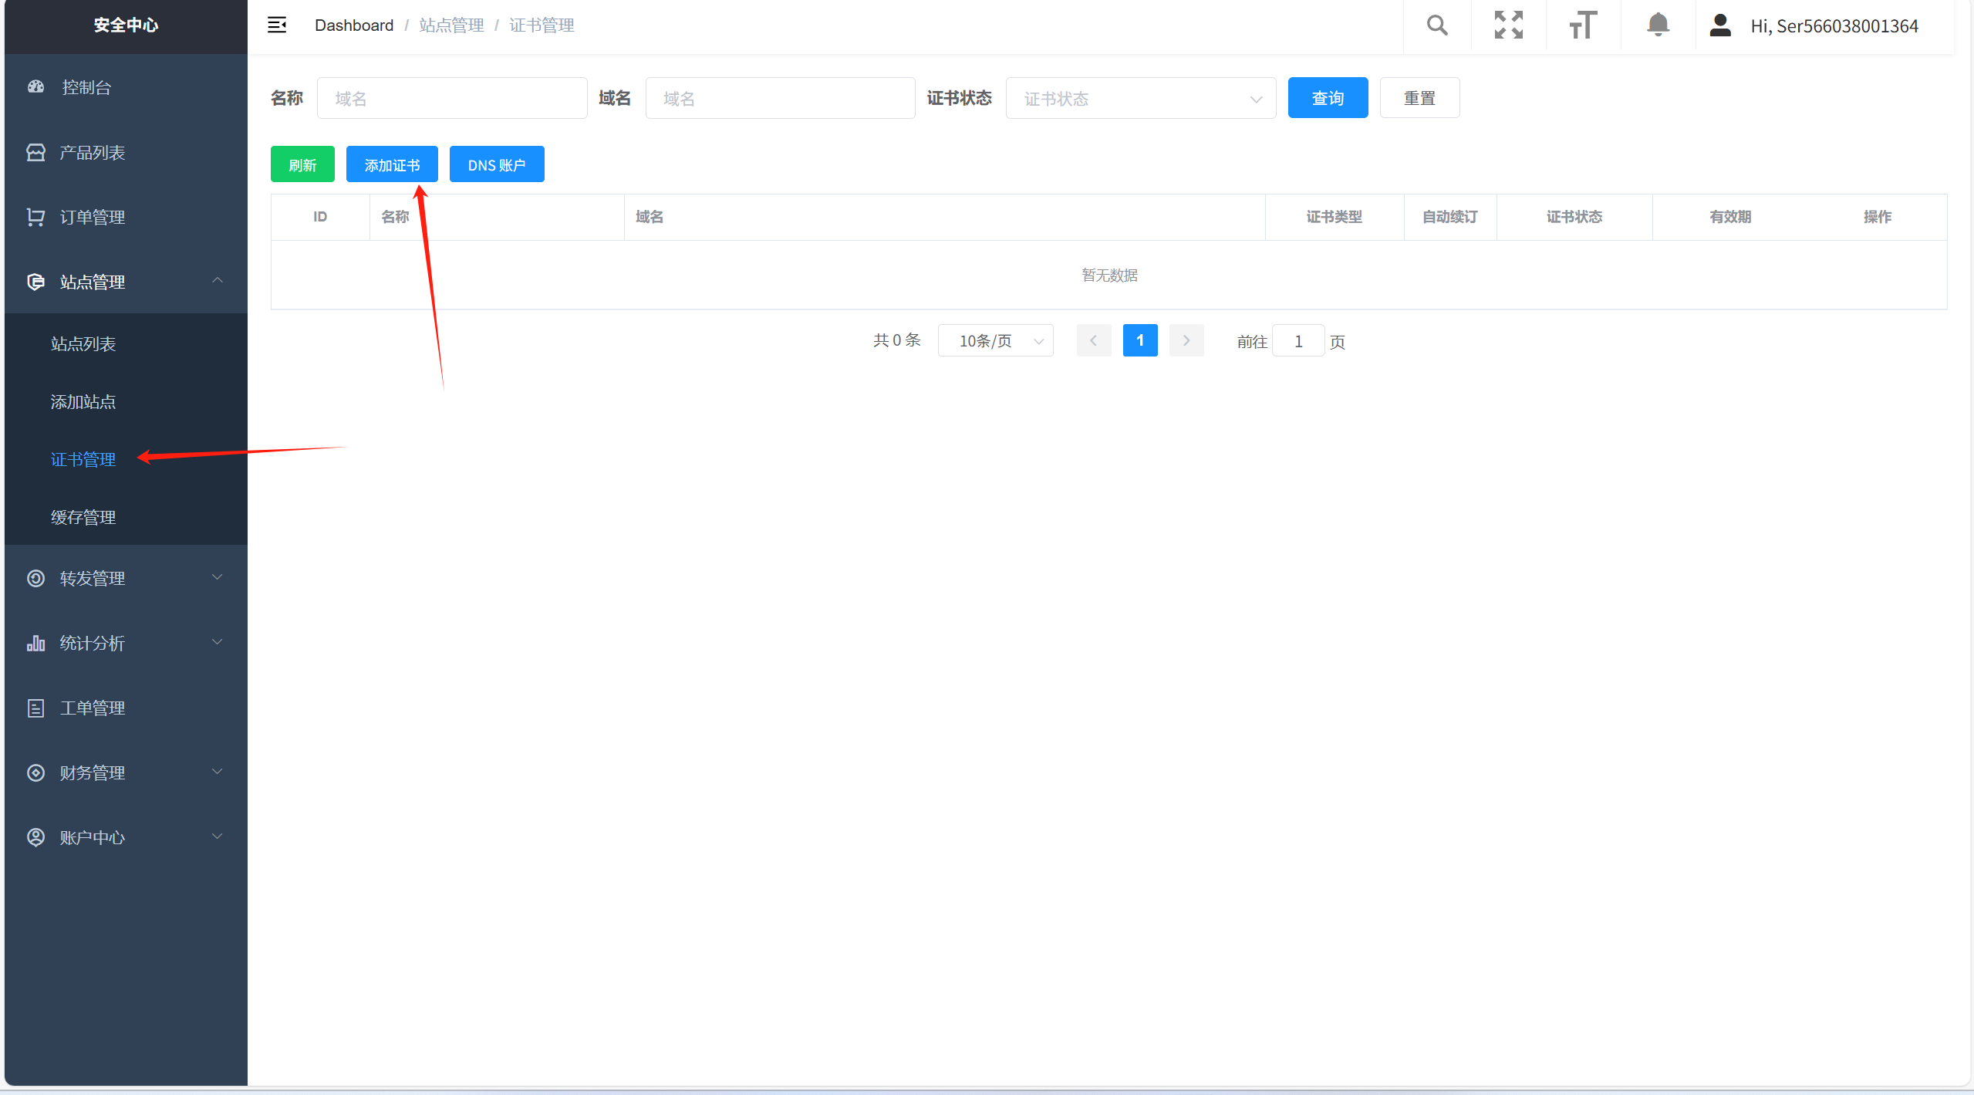Select 证书管理 submenu item
This screenshot has height=1095, width=1974.
pyautogui.click(x=126, y=459)
